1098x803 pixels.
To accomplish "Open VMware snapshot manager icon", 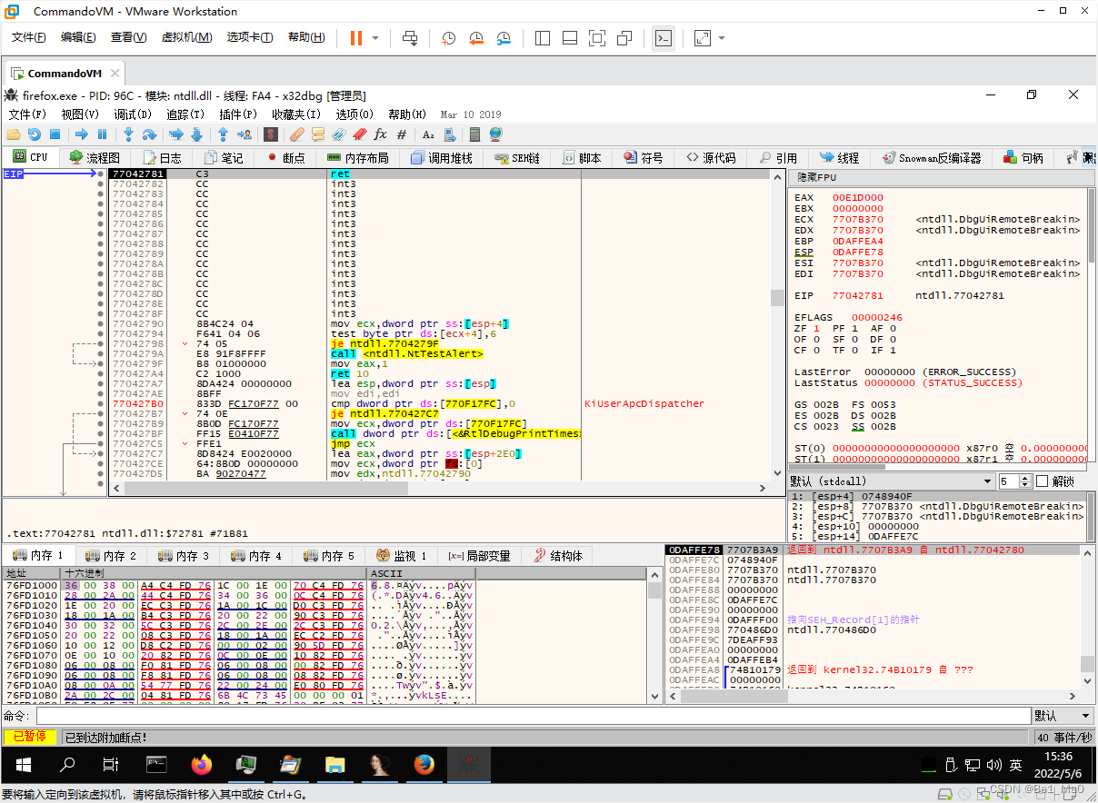I will (x=504, y=38).
